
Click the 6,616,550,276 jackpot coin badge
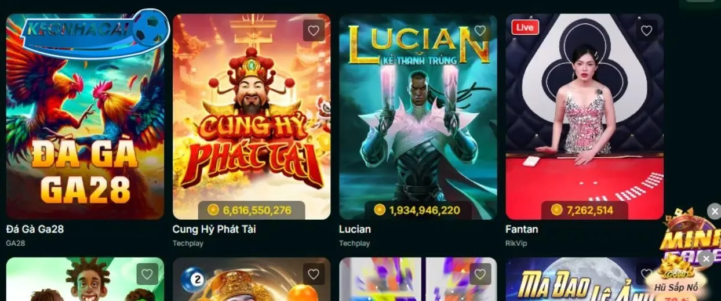pos(252,210)
